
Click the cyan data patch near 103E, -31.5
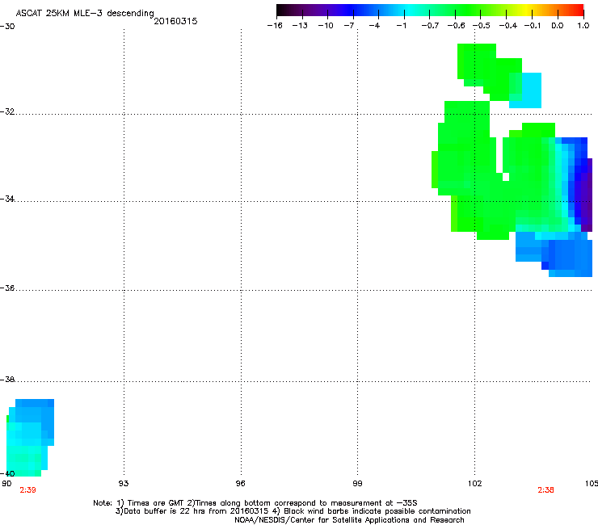(530, 90)
